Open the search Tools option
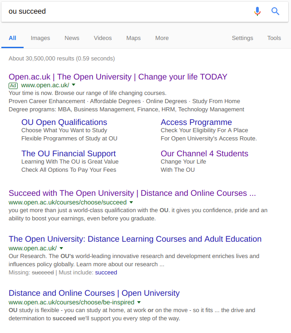Image resolution: width=291 pixels, height=333 pixels. click(274, 38)
